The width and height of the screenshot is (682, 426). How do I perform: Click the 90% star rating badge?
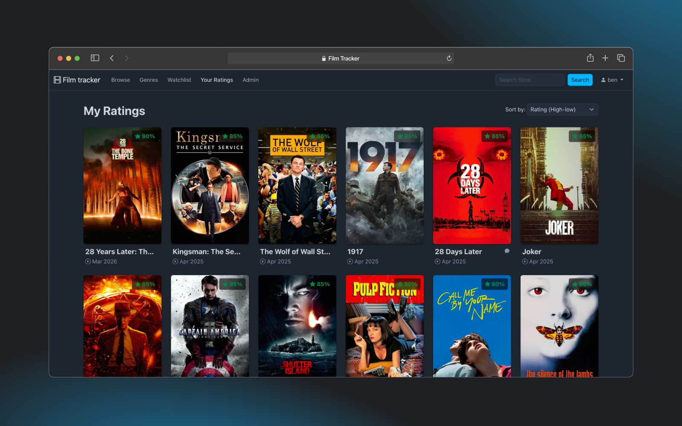click(145, 136)
